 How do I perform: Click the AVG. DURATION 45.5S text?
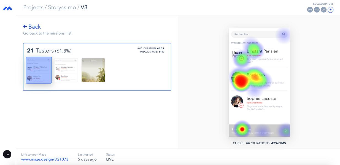(x=151, y=48)
